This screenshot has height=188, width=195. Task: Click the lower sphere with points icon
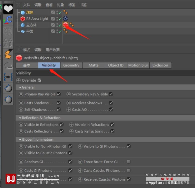click(8, 99)
